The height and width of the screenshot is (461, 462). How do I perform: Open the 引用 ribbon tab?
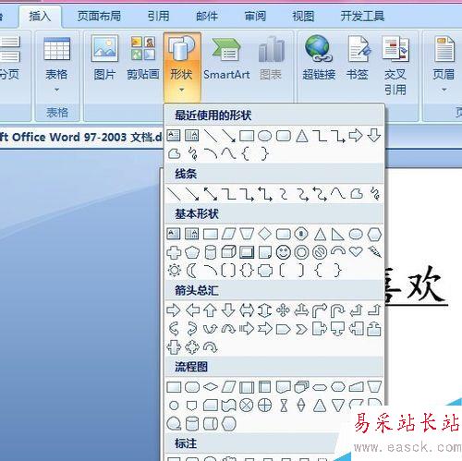click(158, 17)
